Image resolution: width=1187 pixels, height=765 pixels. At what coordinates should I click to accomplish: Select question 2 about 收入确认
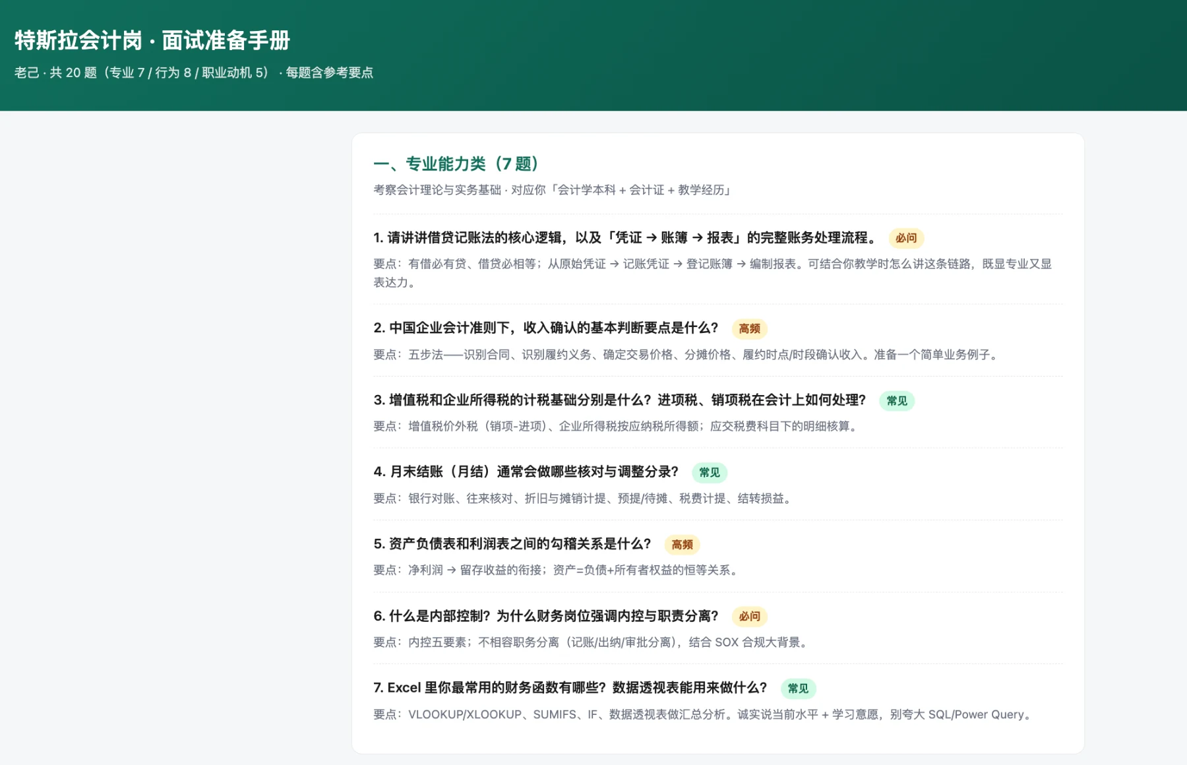pyautogui.click(x=546, y=328)
